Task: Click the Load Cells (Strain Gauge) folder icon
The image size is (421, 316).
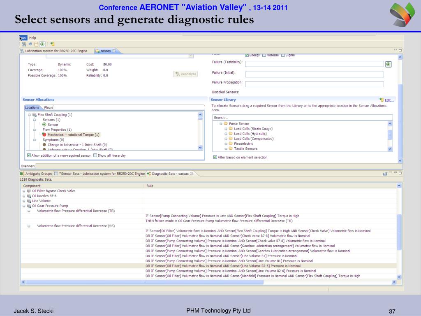Action: (231, 128)
